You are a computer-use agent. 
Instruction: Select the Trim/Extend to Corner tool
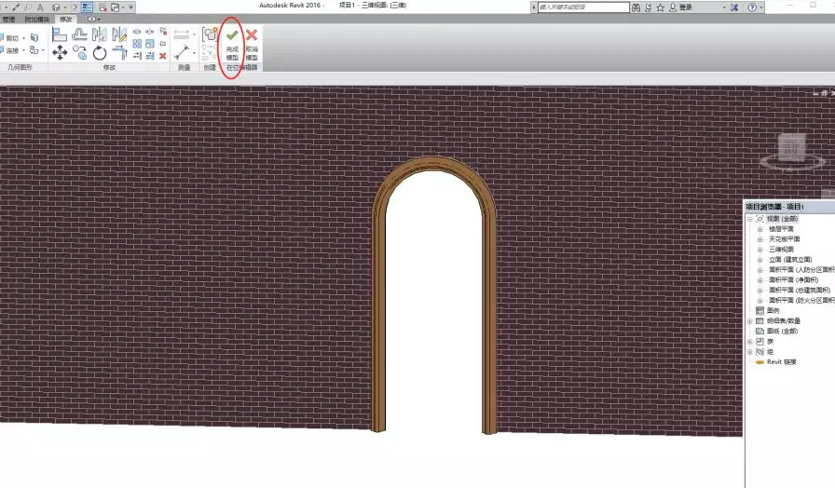120,52
